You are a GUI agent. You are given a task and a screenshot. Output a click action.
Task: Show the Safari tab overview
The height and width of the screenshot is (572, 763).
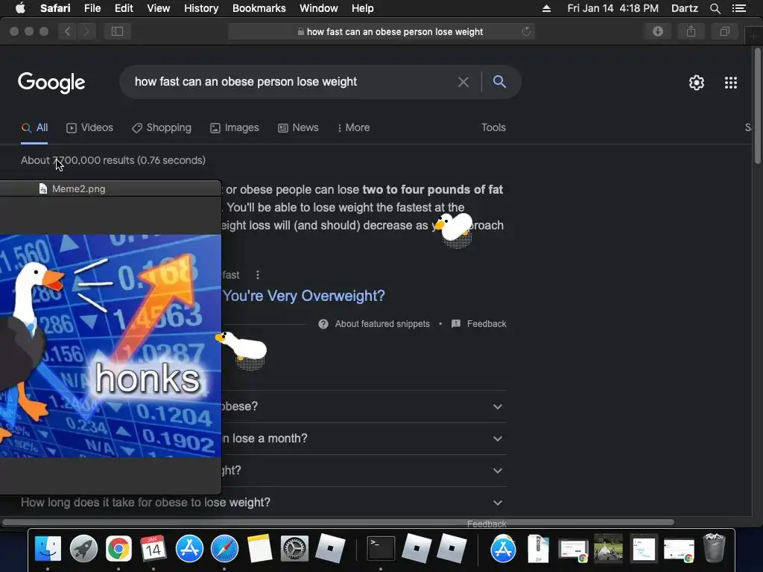[724, 31]
